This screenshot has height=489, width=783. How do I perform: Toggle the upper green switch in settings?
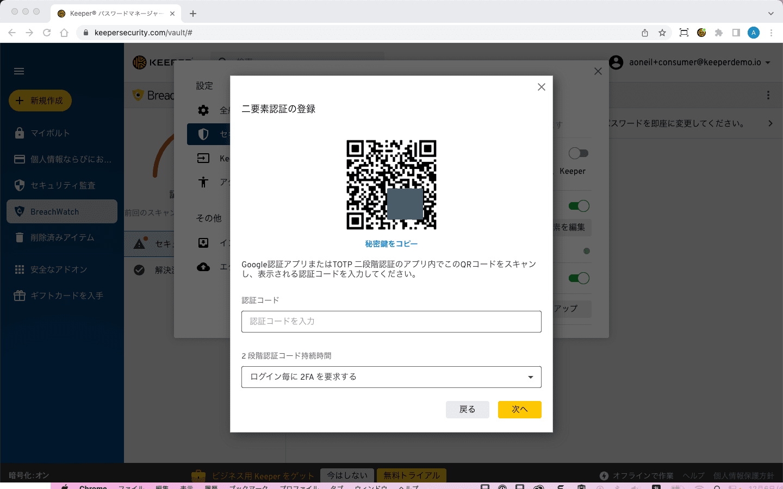[579, 206]
